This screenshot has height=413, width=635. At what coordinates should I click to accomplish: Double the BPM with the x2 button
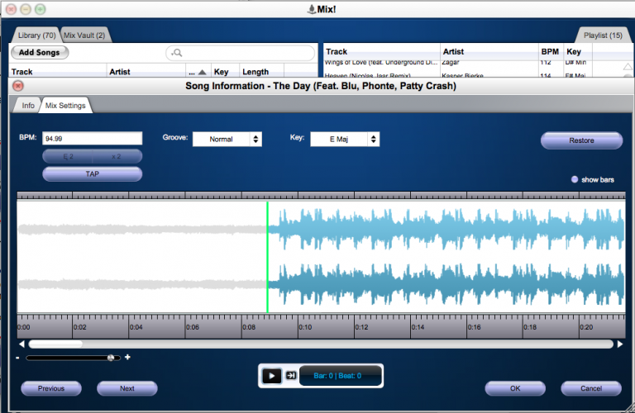pyautogui.click(x=117, y=156)
